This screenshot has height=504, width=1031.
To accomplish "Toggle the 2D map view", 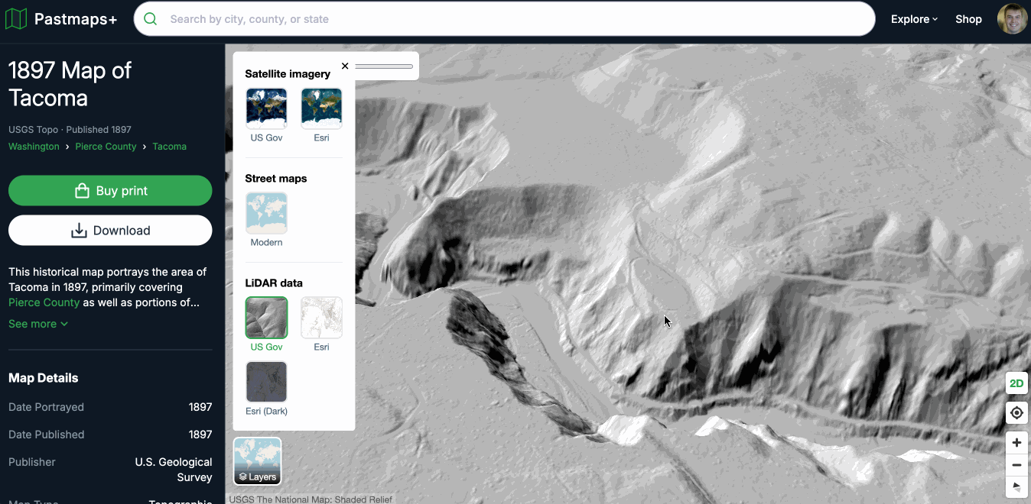I will point(1016,383).
